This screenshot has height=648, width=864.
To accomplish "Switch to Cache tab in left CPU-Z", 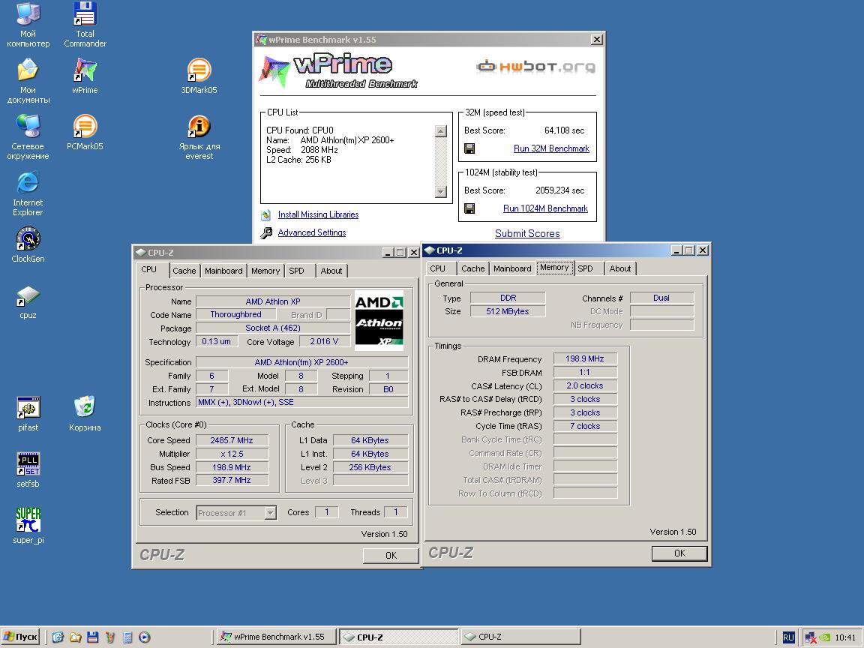I will tap(184, 271).
